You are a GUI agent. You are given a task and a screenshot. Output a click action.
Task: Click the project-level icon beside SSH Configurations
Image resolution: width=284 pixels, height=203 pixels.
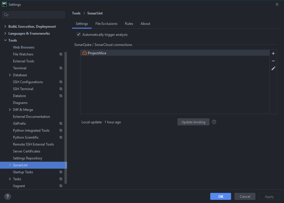[61, 82]
